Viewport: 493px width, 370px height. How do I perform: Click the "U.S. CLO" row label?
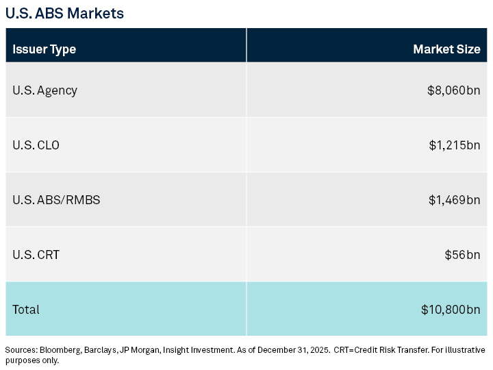[x=37, y=145]
